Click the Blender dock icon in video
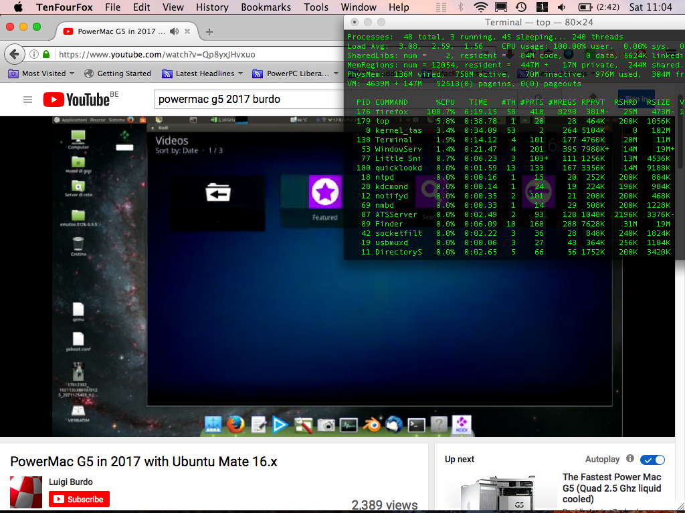The width and height of the screenshot is (685, 513). (x=372, y=424)
